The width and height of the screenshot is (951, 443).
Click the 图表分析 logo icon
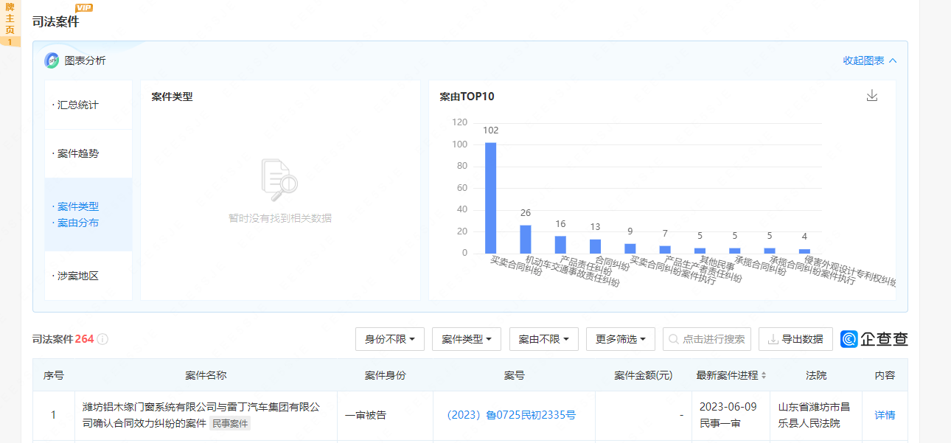[52, 60]
